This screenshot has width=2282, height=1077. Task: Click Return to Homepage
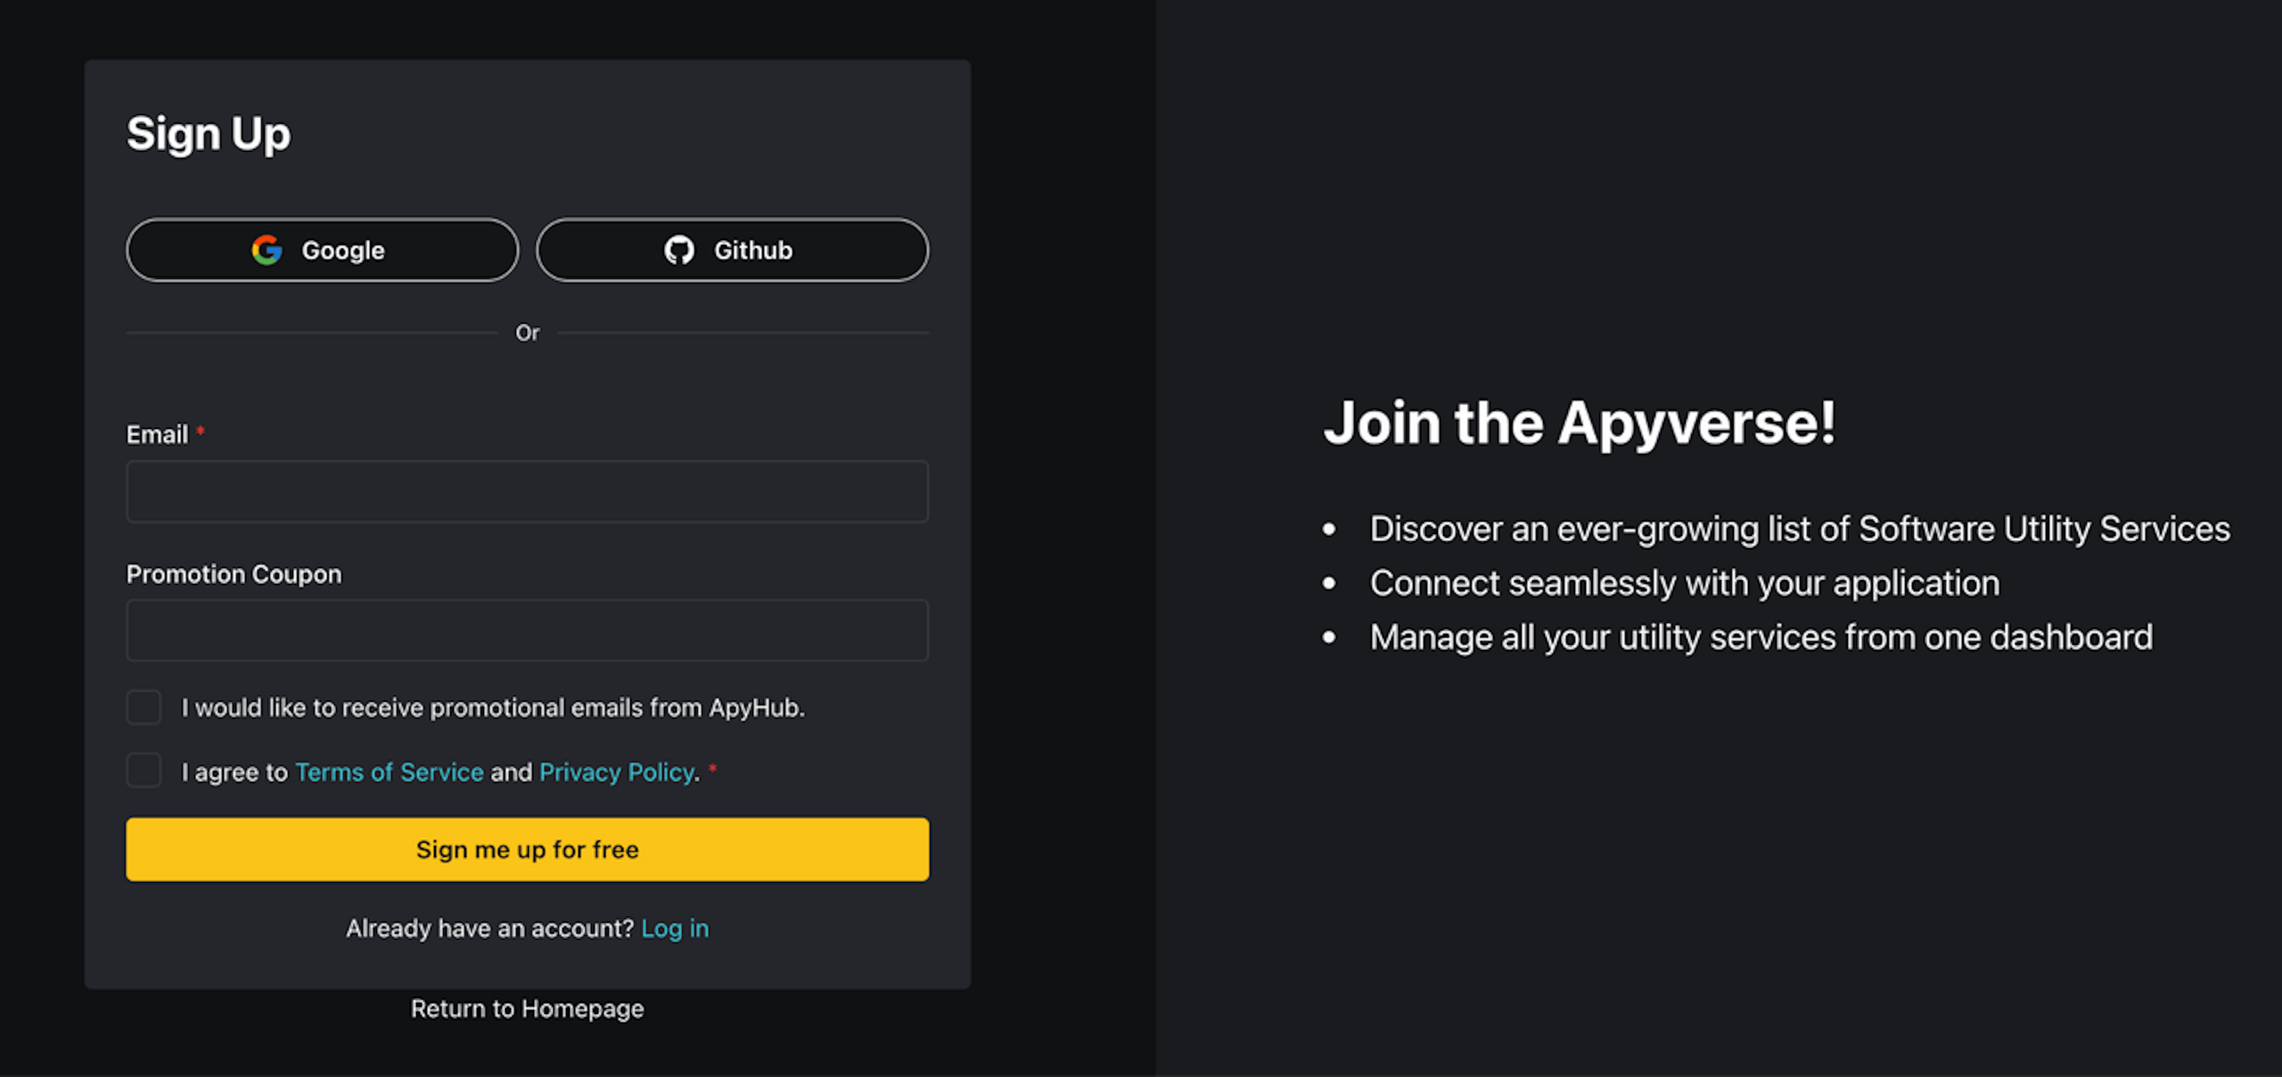[x=527, y=1009]
